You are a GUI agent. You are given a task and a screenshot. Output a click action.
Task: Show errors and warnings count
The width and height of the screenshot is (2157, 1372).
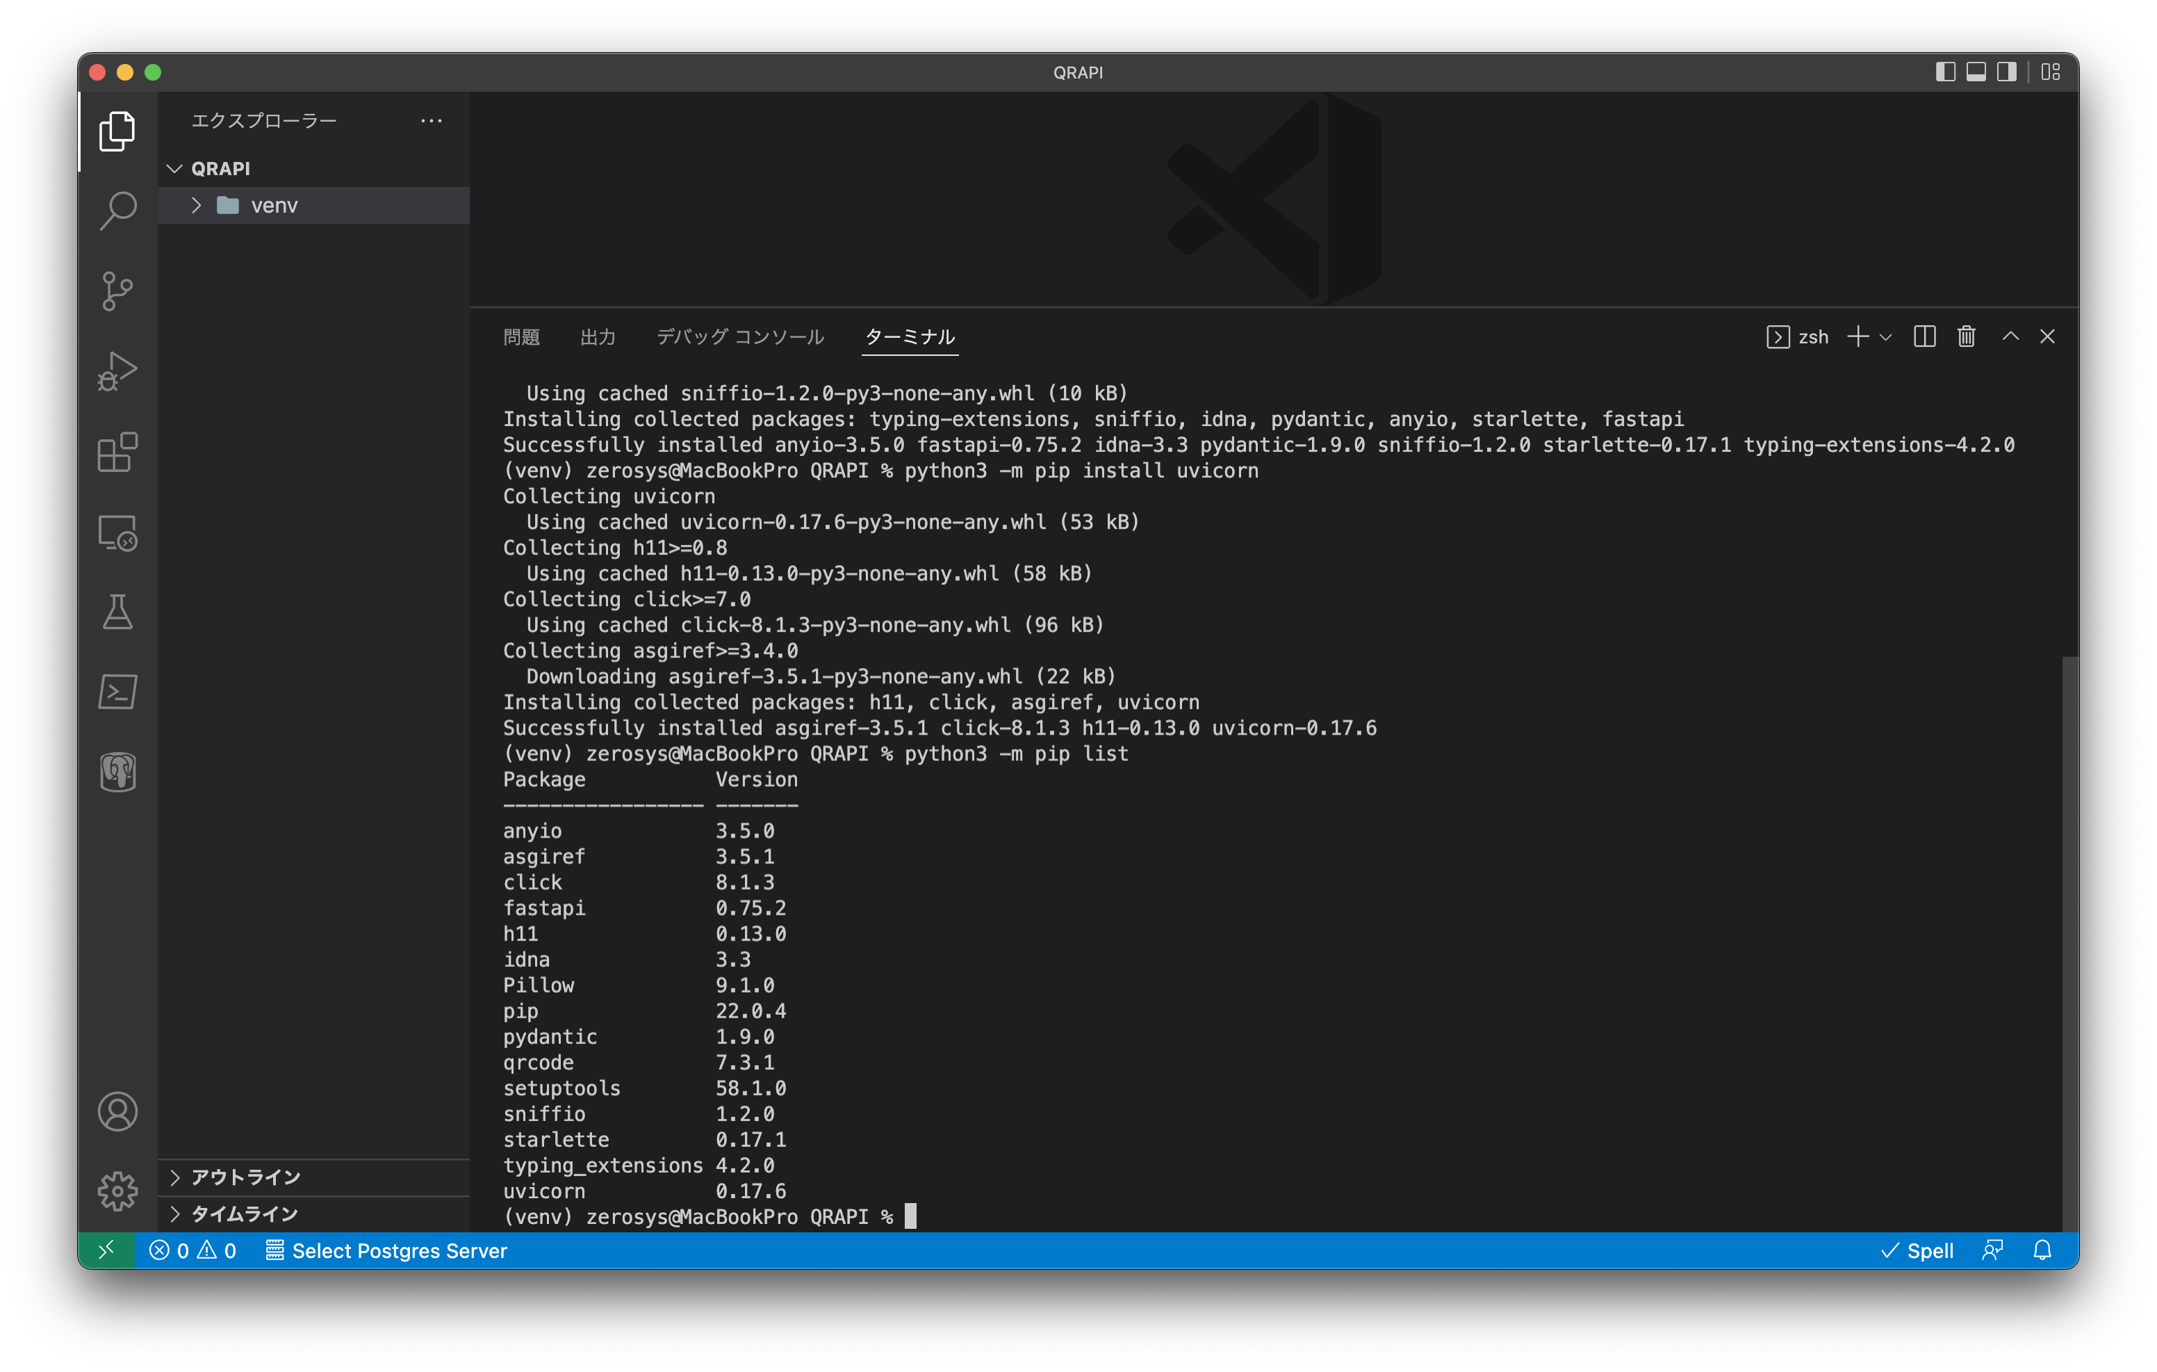192,1250
